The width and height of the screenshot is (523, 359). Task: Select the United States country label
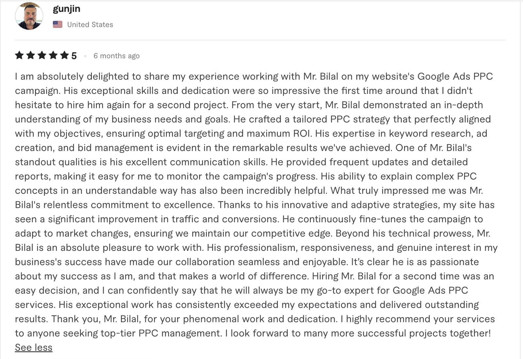(x=90, y=25)
